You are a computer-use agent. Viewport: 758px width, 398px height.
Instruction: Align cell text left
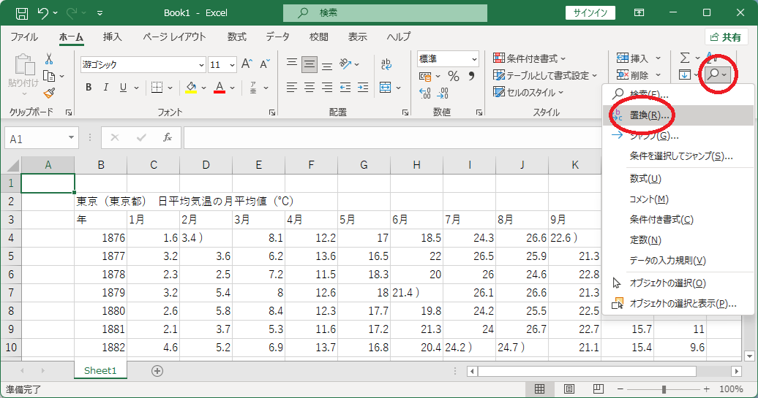[291, 88]
